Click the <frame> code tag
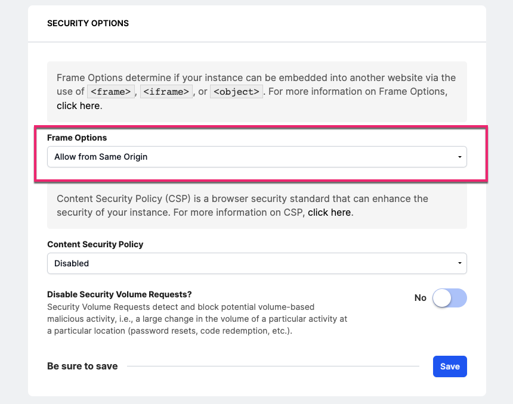The height and width of the screenshot is (404, 513). [110, 92]
